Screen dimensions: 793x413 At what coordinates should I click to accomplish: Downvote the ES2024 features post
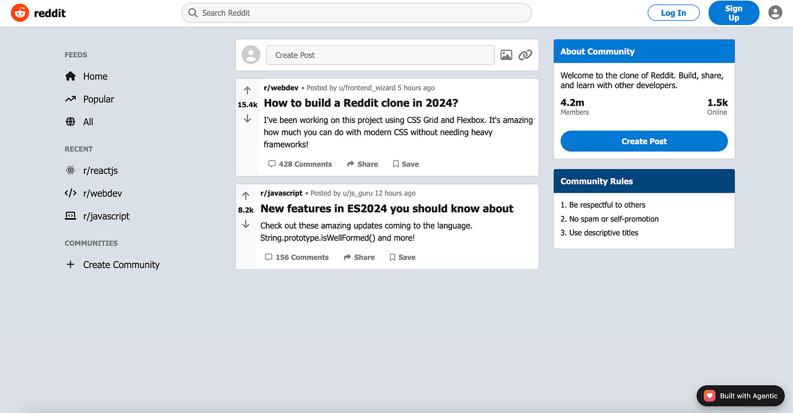pos(246,224)
